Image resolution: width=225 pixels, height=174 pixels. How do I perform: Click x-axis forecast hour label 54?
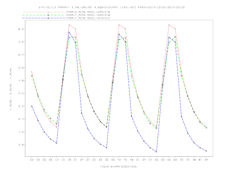point(144,160)
